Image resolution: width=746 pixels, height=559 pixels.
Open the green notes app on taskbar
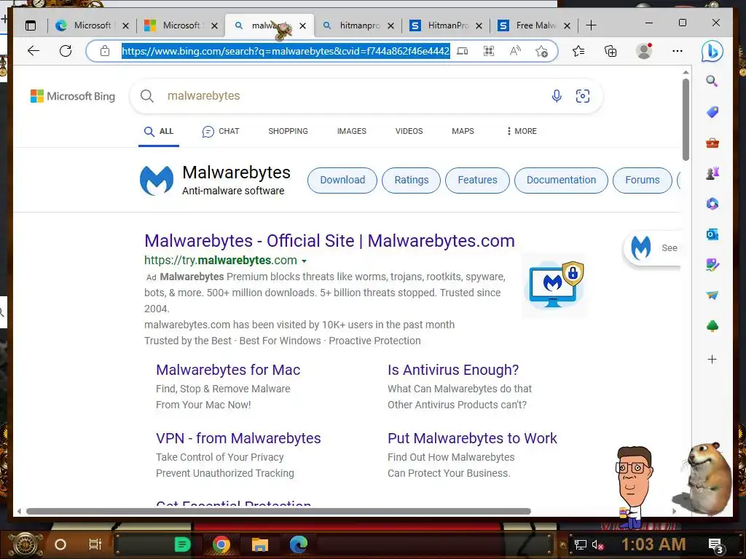[x=182, y=544]
